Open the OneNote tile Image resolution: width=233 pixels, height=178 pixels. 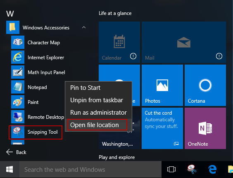pos(205,128)
